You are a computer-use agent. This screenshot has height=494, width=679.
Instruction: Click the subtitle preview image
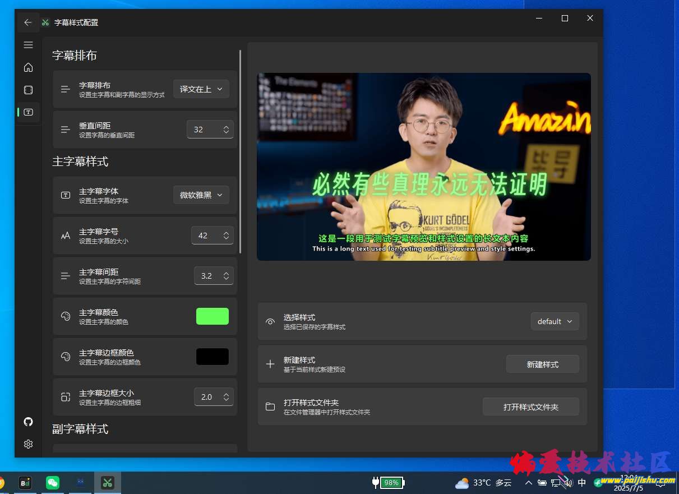pyautogui.click(x=423, y=167)
